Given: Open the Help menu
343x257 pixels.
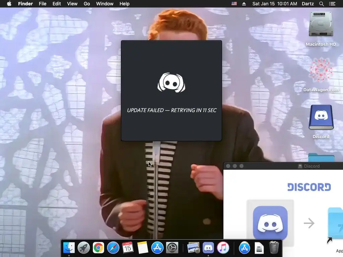Looking at the screenshot, I should pos(125,4).
